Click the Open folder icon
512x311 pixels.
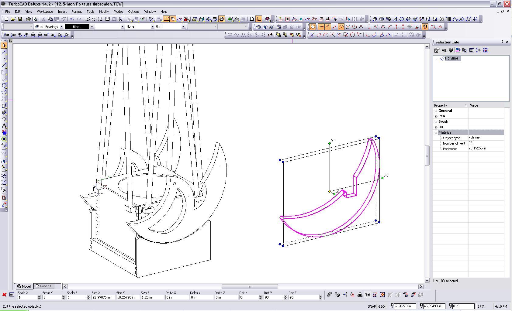point(13,19)
